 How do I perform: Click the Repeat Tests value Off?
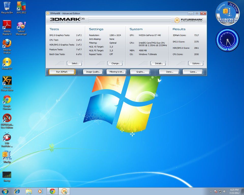[x=111, y=54]
